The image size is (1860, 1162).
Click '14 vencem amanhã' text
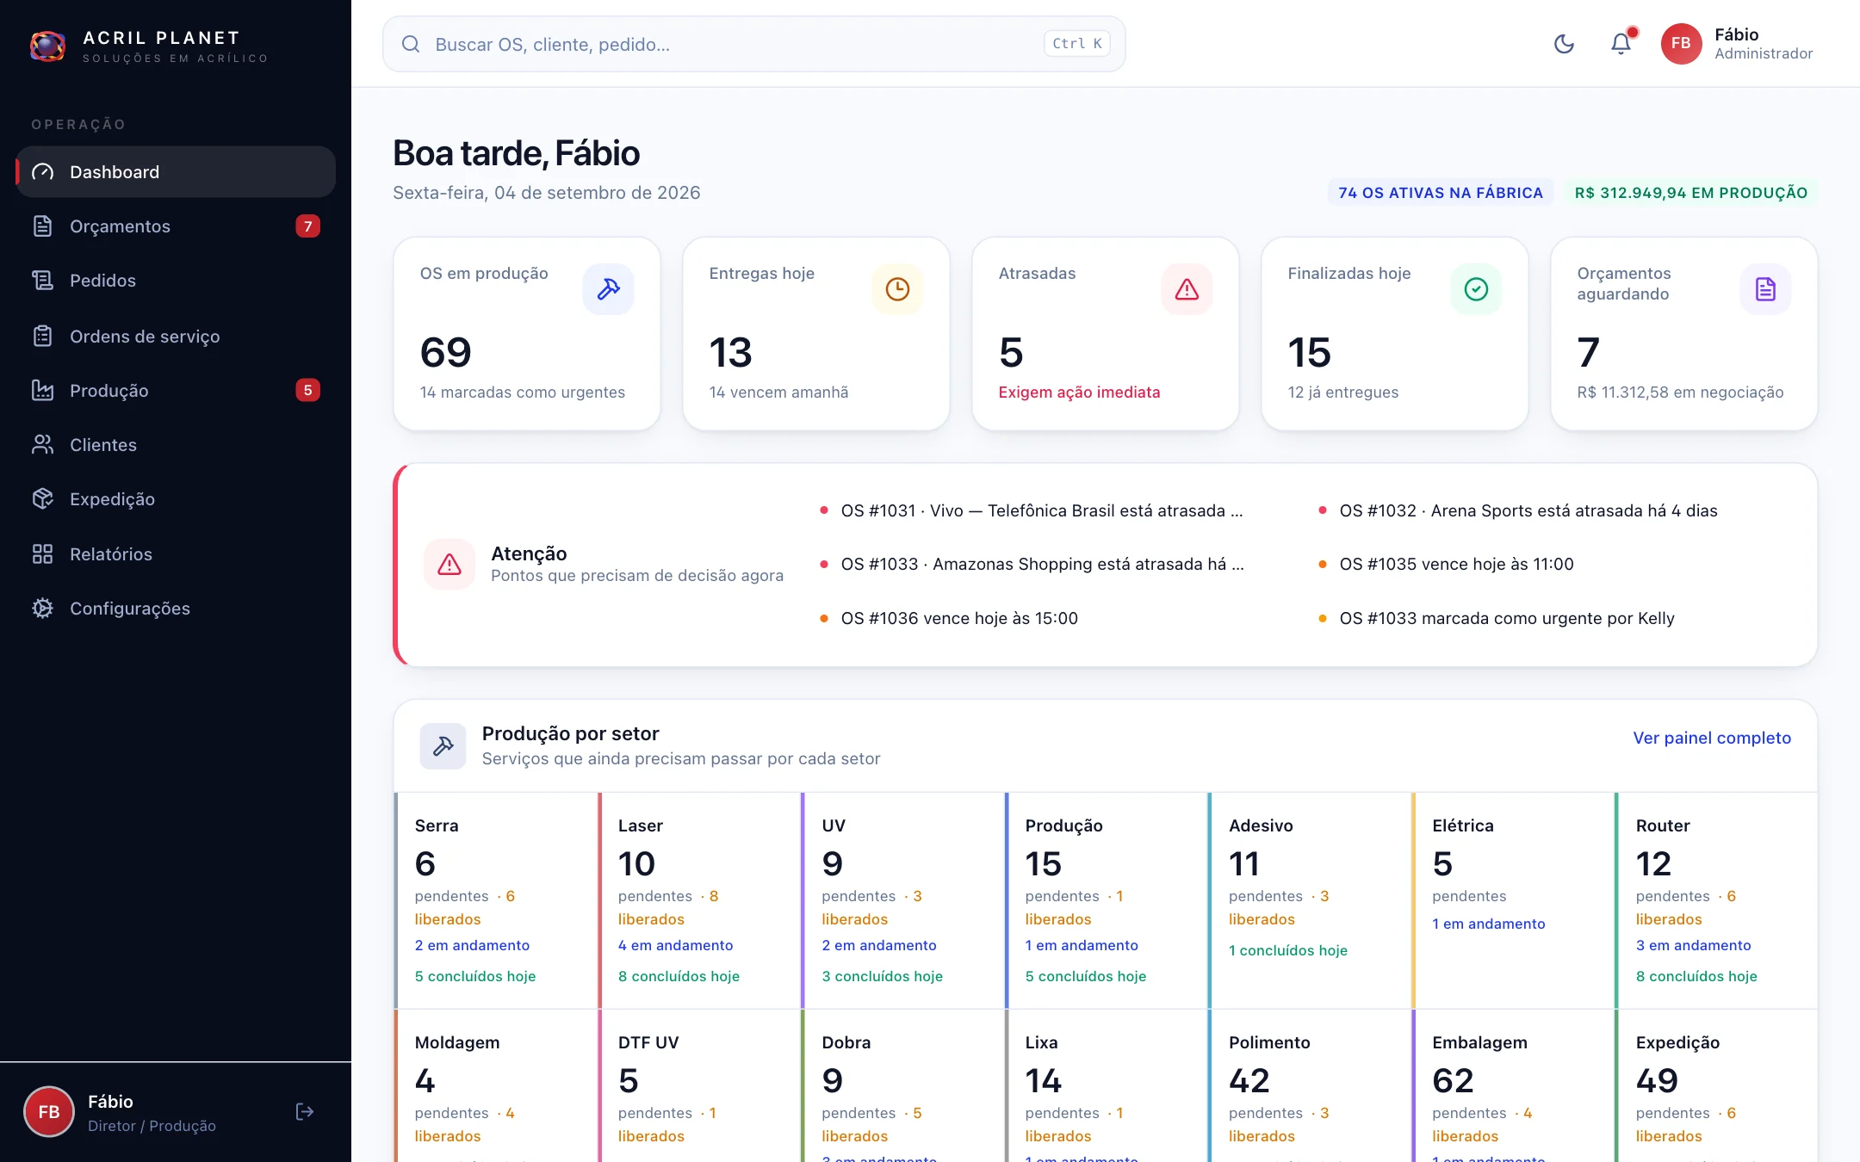778,392
